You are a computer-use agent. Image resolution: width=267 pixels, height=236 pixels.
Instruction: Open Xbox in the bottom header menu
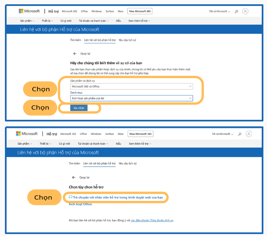[121, 134]
